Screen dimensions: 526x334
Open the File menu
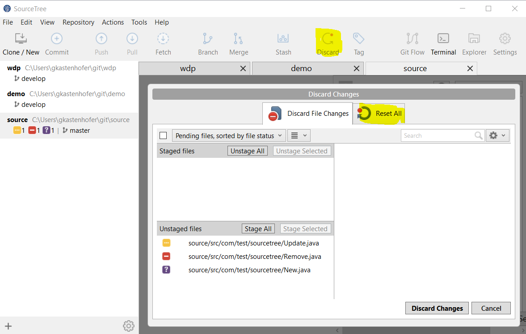(x=8, y=22)
